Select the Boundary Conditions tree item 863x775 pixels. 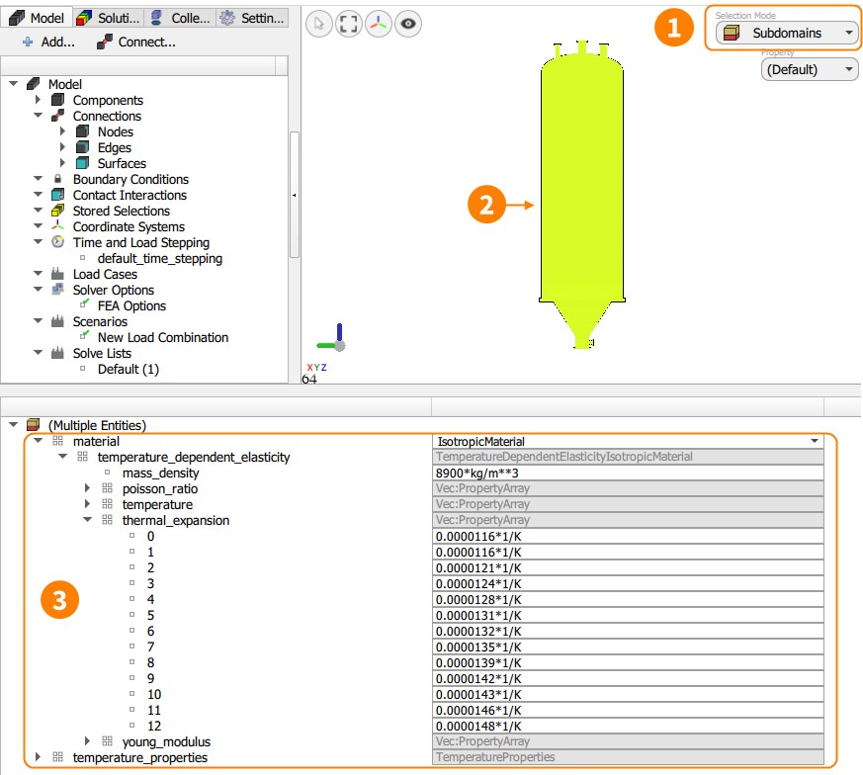pos(130,180)
